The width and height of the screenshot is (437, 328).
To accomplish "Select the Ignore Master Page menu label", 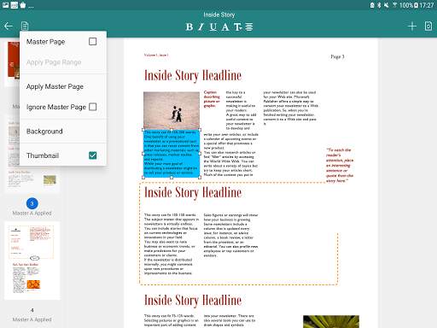I will click(56, 107).
